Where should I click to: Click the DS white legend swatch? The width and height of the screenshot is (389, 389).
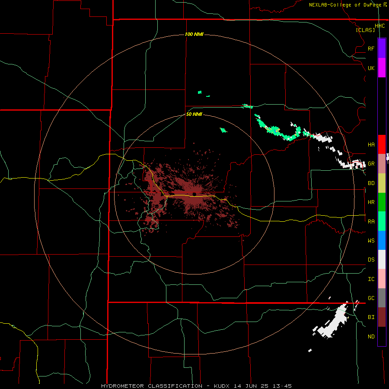pos(382,259)
